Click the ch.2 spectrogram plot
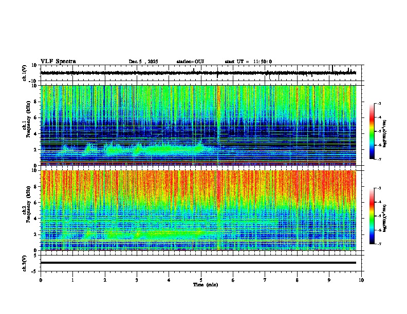 (198, 210)
